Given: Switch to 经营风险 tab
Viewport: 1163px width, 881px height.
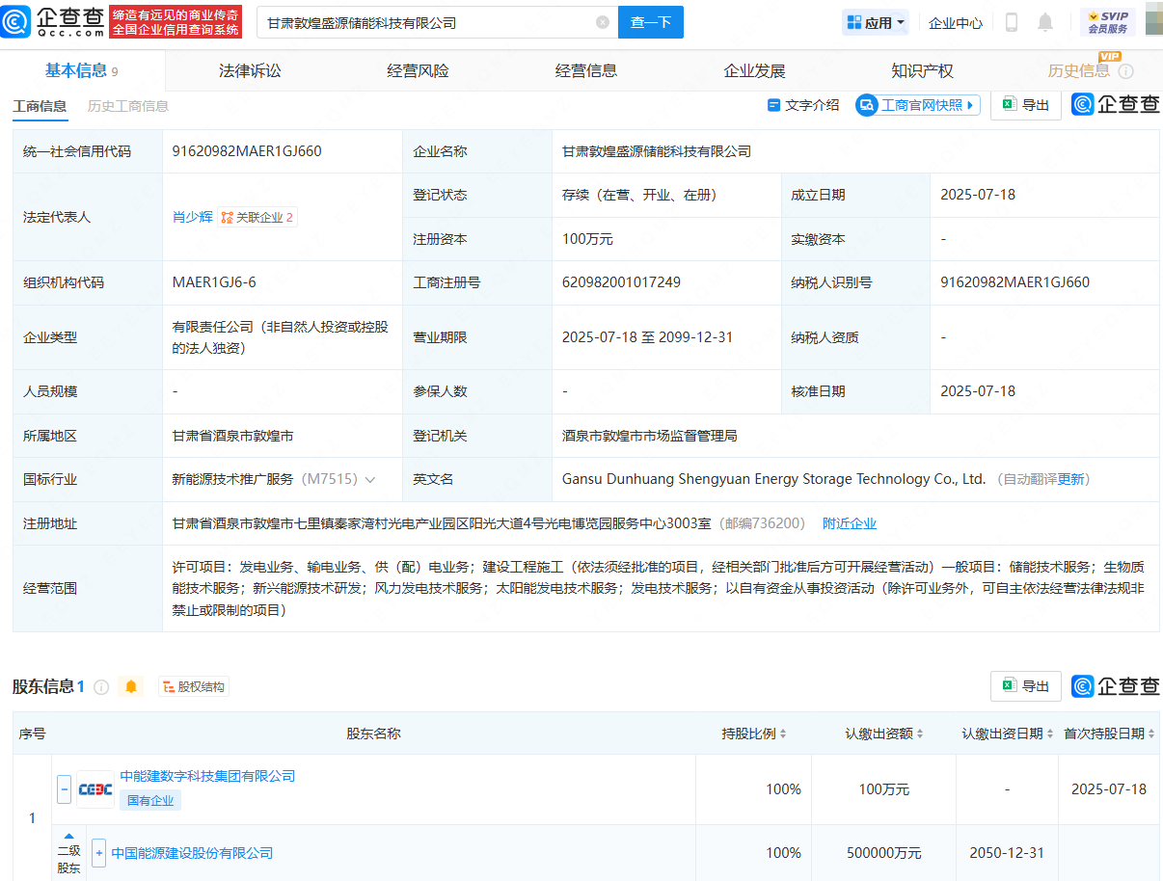Looking at the screenshot, I should coord(419,70).
